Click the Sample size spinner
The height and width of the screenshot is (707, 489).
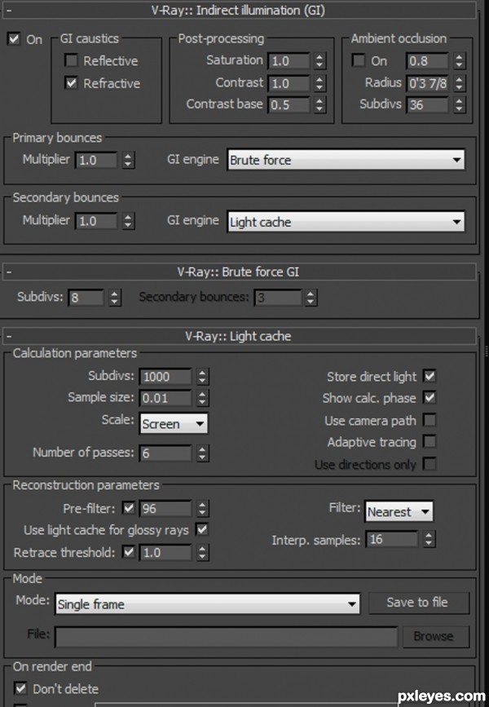[202, 398]
